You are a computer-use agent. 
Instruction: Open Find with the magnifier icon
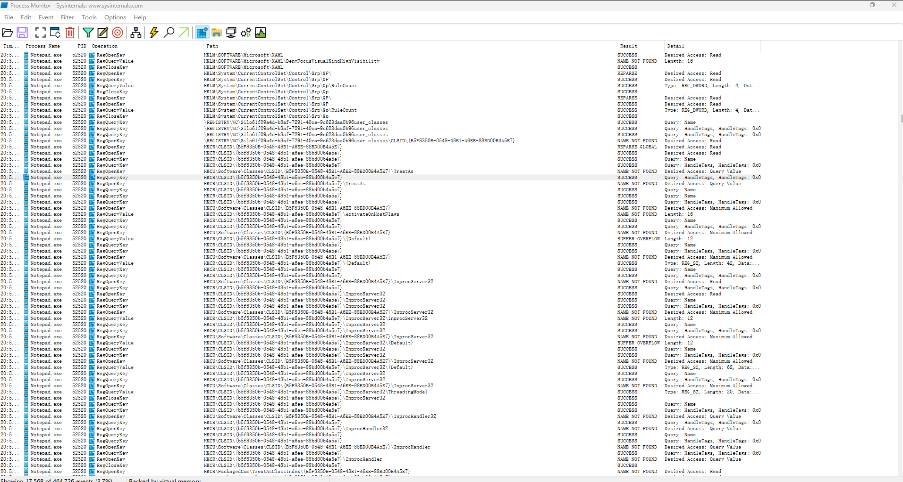(x=169, y=33)
